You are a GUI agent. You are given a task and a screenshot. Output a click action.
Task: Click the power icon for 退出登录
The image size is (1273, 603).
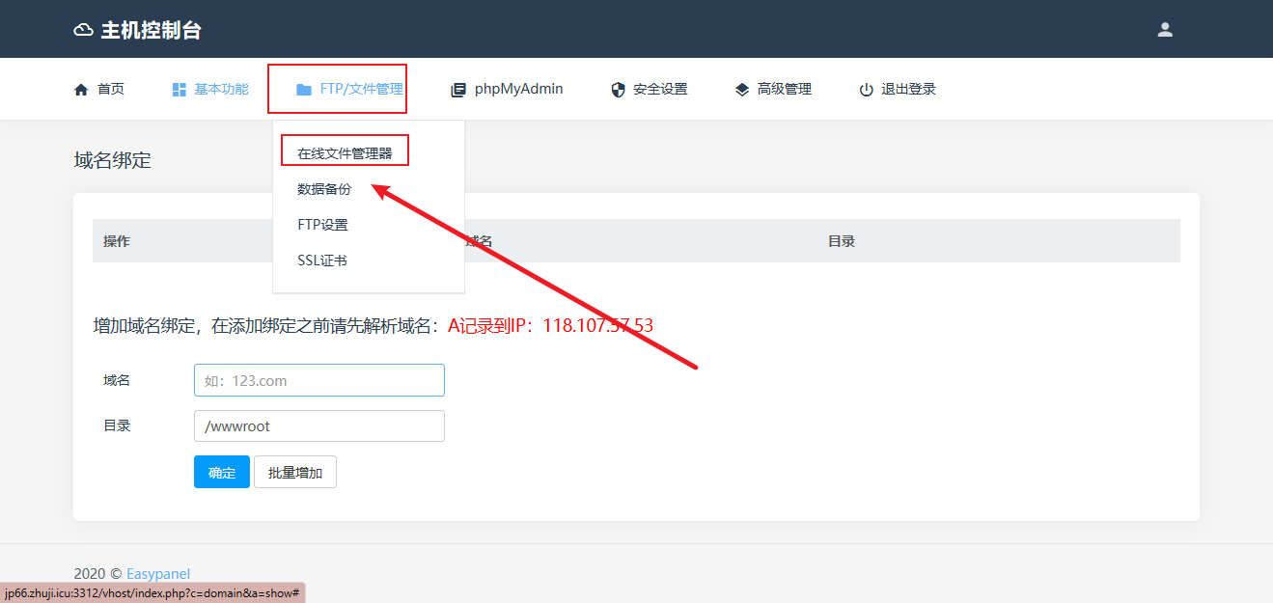866,90
